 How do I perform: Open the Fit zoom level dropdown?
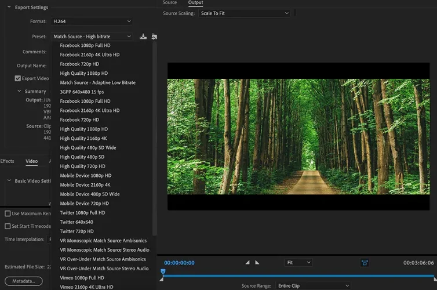298,263
